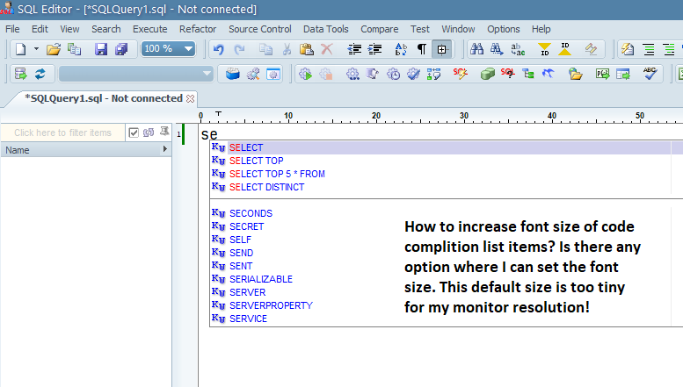Click the execute gear play icon
Viewport: 683px width, 387px height.
(x=305, y=74)
